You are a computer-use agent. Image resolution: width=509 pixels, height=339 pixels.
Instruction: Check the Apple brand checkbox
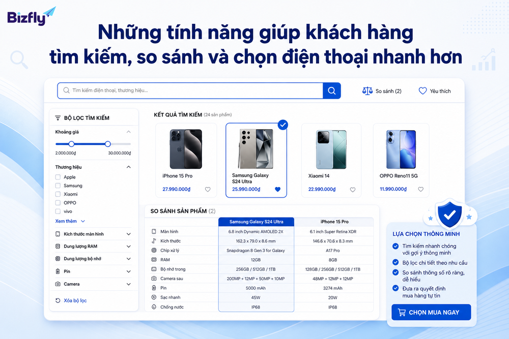pos(58,177)
